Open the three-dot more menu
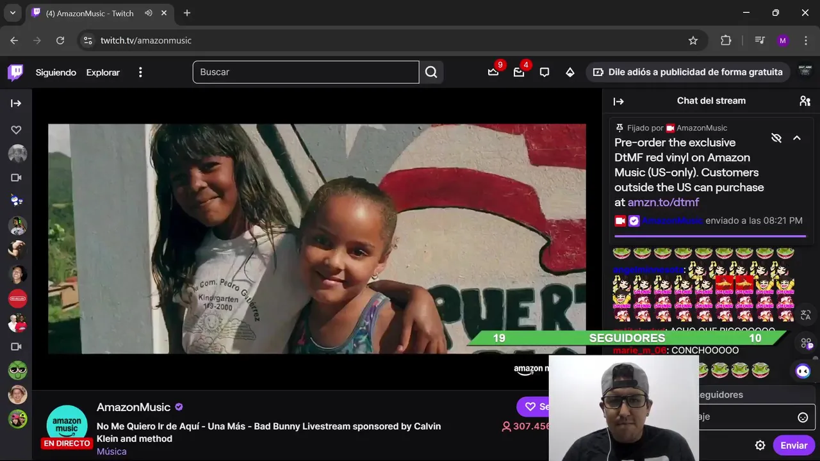 [x=140, y=72]
